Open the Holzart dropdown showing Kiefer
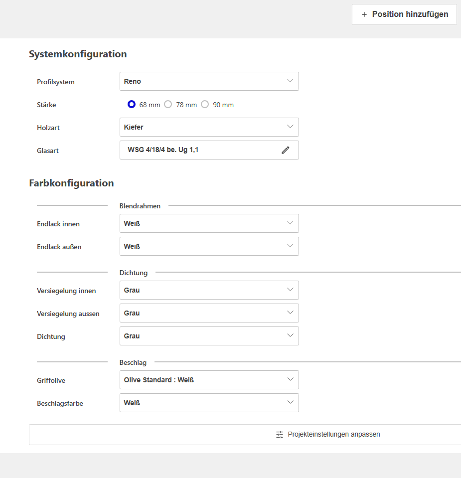 point(209,127)
